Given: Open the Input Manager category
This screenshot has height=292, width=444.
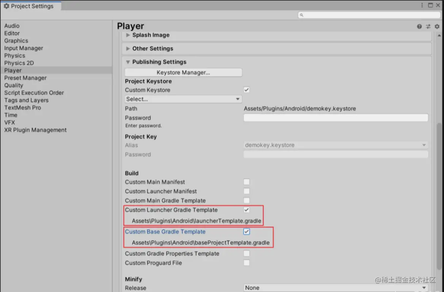Looking at the screenshot, I should point(24,48).
